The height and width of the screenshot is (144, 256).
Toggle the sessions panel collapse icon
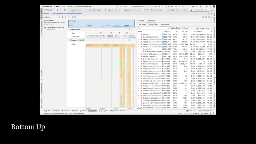65,17
